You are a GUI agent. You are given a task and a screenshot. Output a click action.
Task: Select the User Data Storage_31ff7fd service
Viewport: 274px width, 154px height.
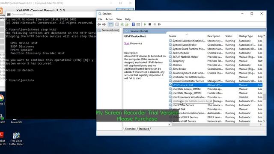(215, 93)
